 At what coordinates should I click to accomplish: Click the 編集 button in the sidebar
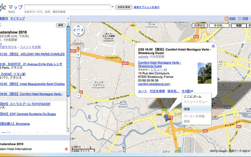(x=61, y=25)
